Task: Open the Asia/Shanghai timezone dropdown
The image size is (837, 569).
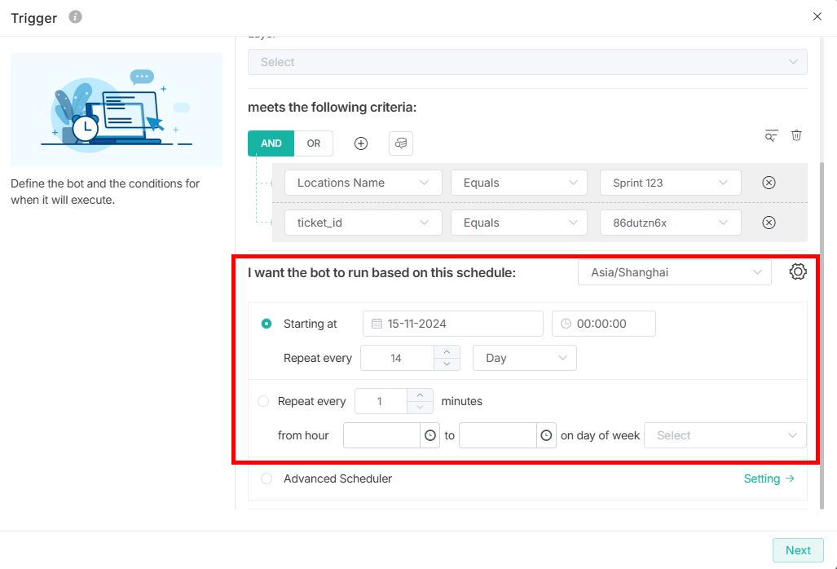Action: (x=674, y=272)
